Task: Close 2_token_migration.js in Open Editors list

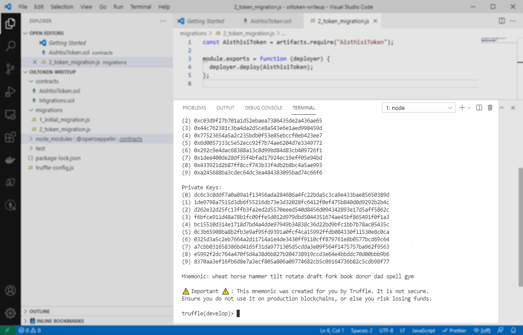Action: click(34, 62)
